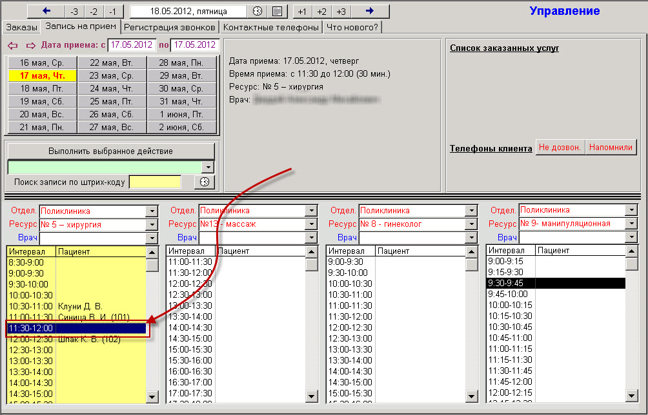Select 26 мая, Сб. in the date grid
The width and height of the screenshot is (648, 415).
(112, 114)
